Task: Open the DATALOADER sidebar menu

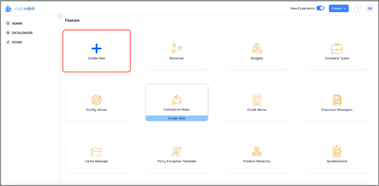Action: (x=22, y=33)
